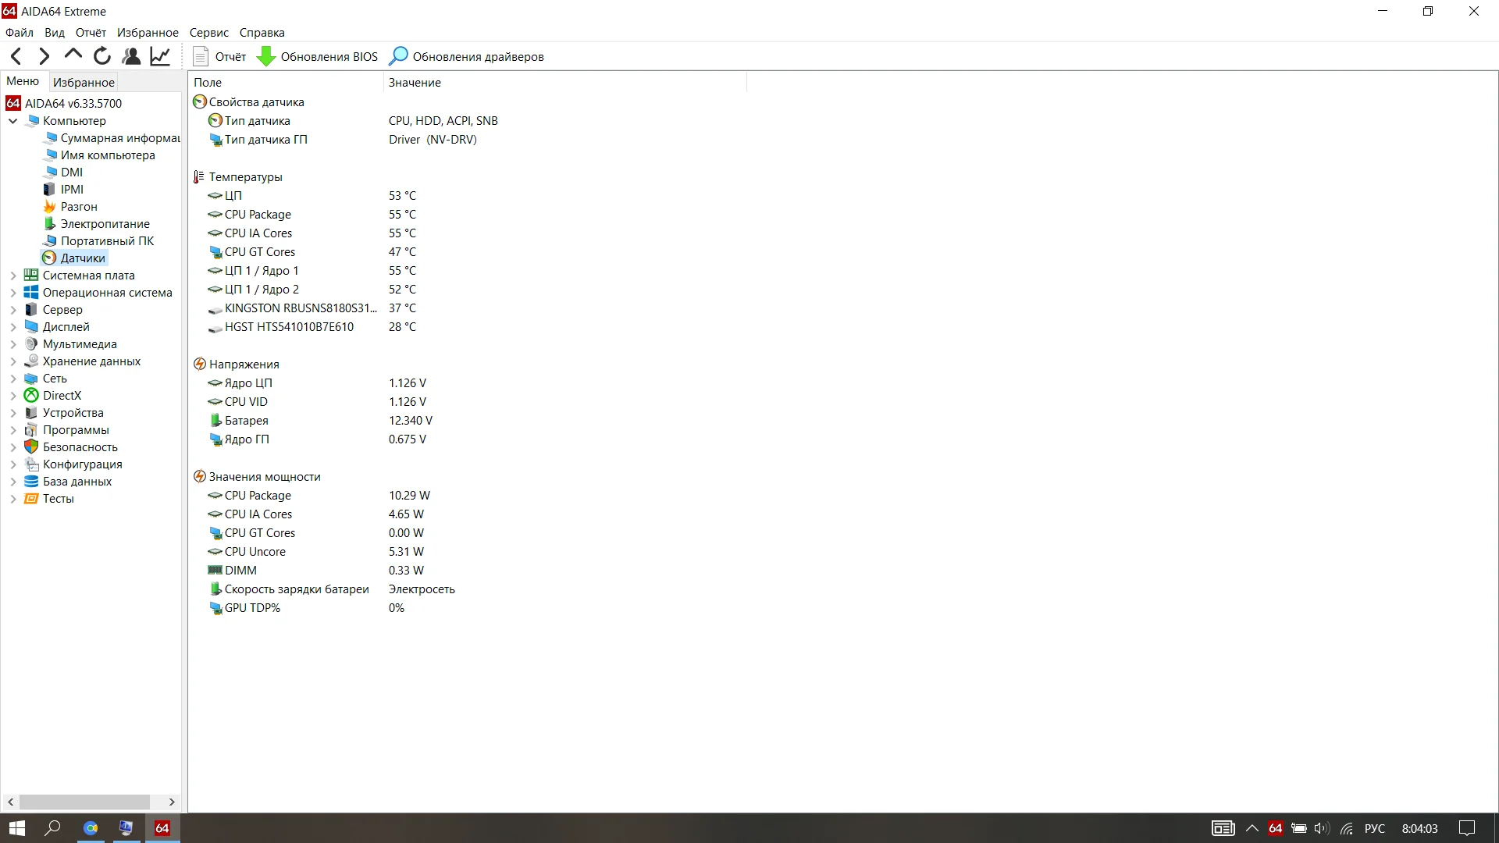Open the user manage icon in toolbar
Viewport: 1499px width, 843px height.
tap(131, 56)
